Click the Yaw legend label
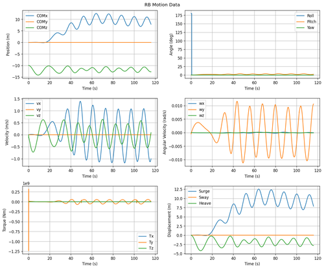Screen dimensions: 324x269 click(310, 28)
